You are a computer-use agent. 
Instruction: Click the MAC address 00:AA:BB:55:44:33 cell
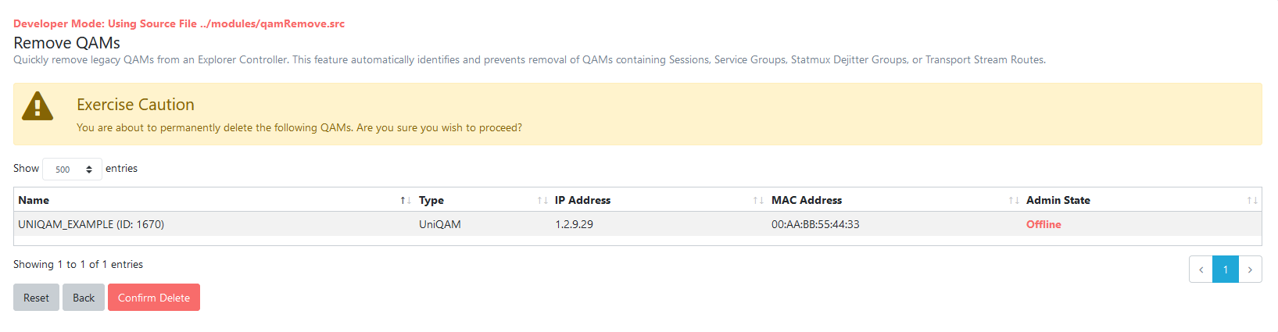point(815,224)
